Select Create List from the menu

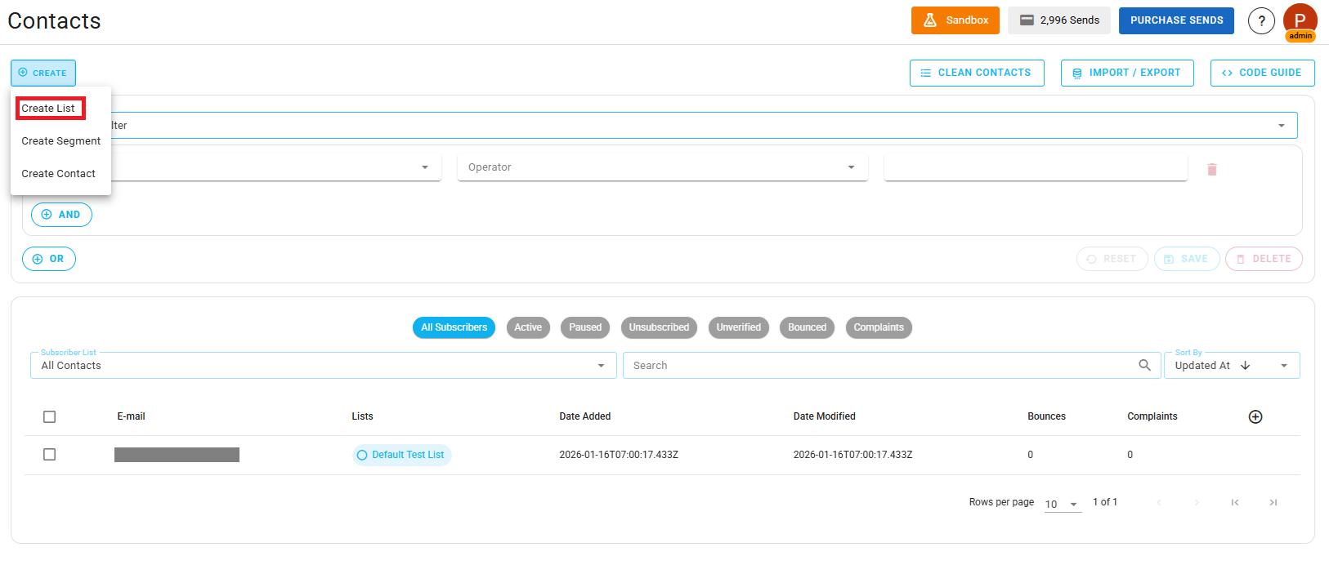(49, 109)
